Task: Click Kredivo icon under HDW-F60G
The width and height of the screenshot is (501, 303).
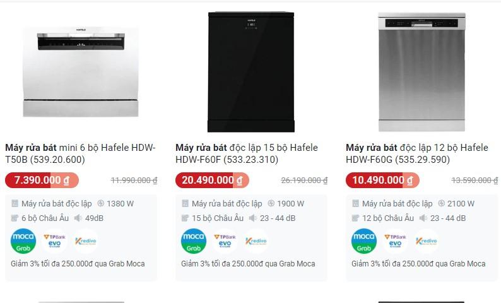Action: click(426, 242)
